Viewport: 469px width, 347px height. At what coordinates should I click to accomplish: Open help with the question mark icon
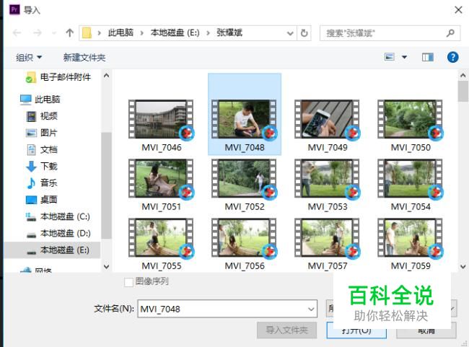pyautogui.click(x=453, y=57)
